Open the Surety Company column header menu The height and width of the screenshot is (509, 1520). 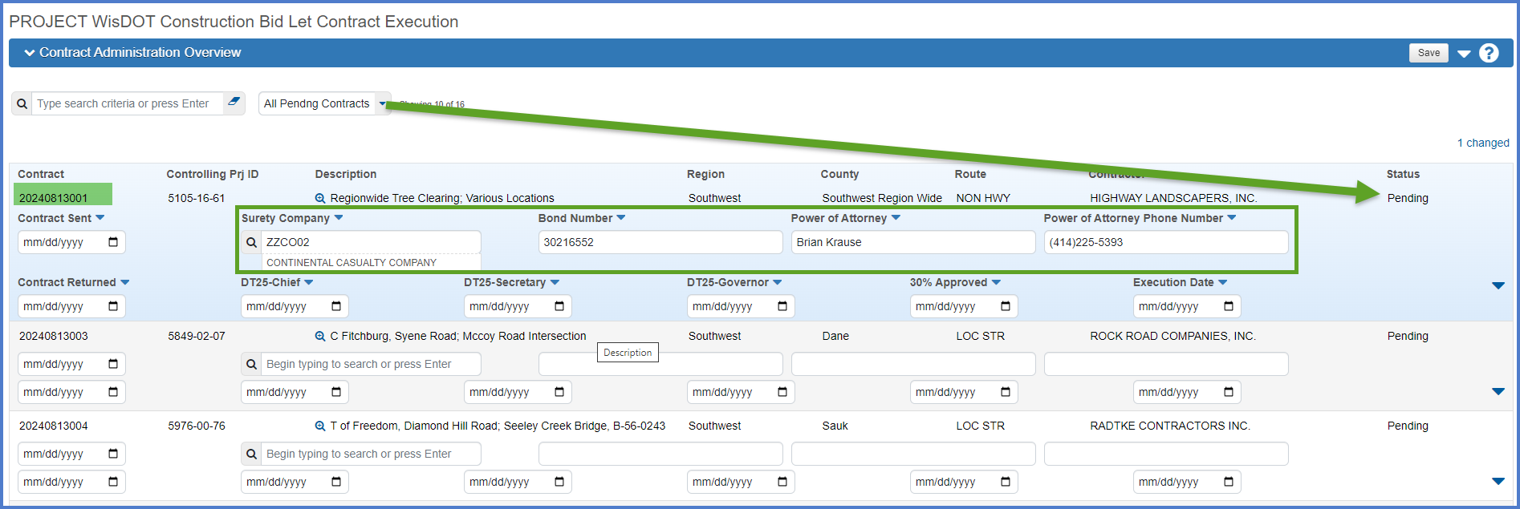click(339, 218)
